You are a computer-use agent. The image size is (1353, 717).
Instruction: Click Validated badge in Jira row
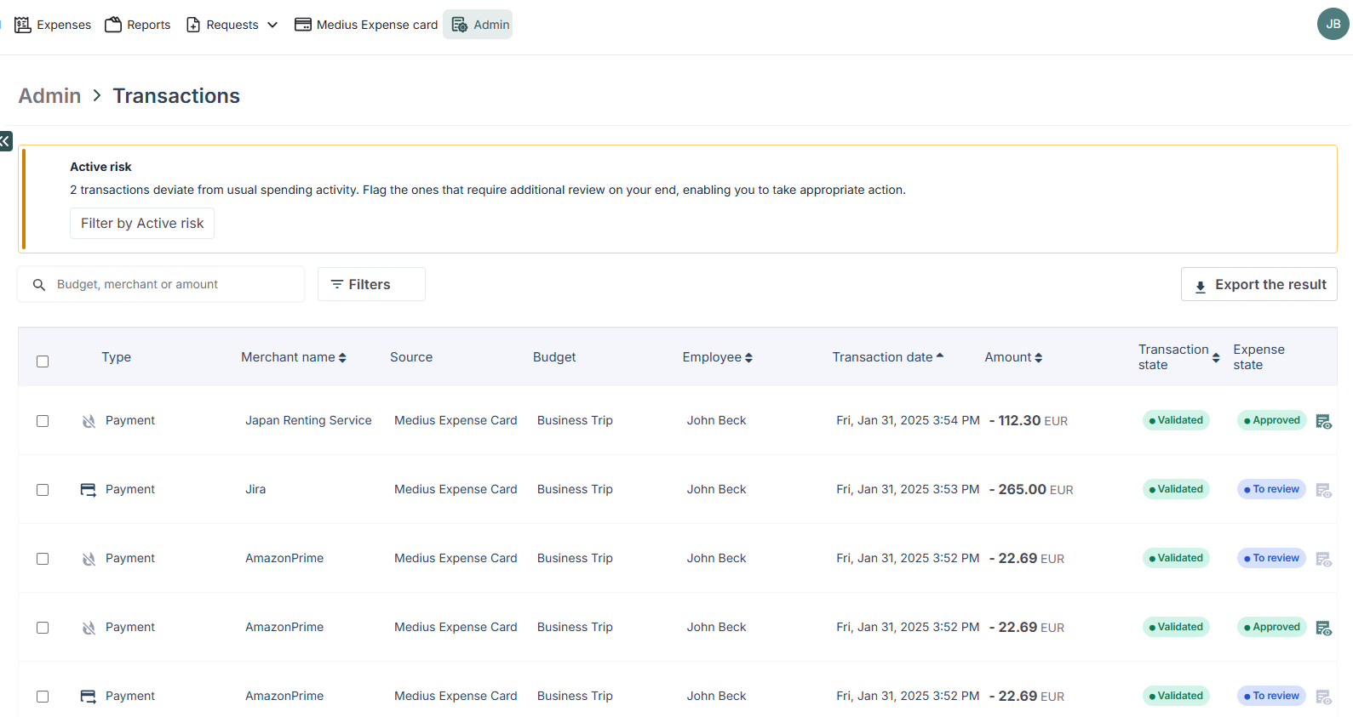tap(1176, 489)
